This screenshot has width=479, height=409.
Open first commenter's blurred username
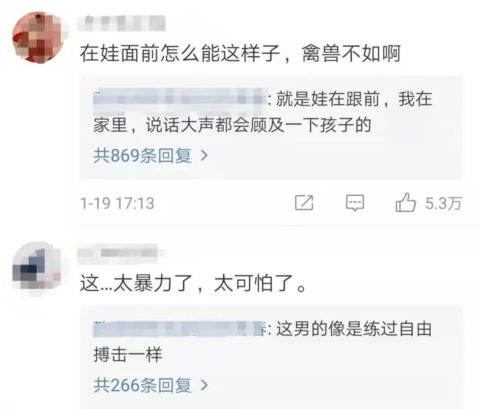[x=121, y=23]
